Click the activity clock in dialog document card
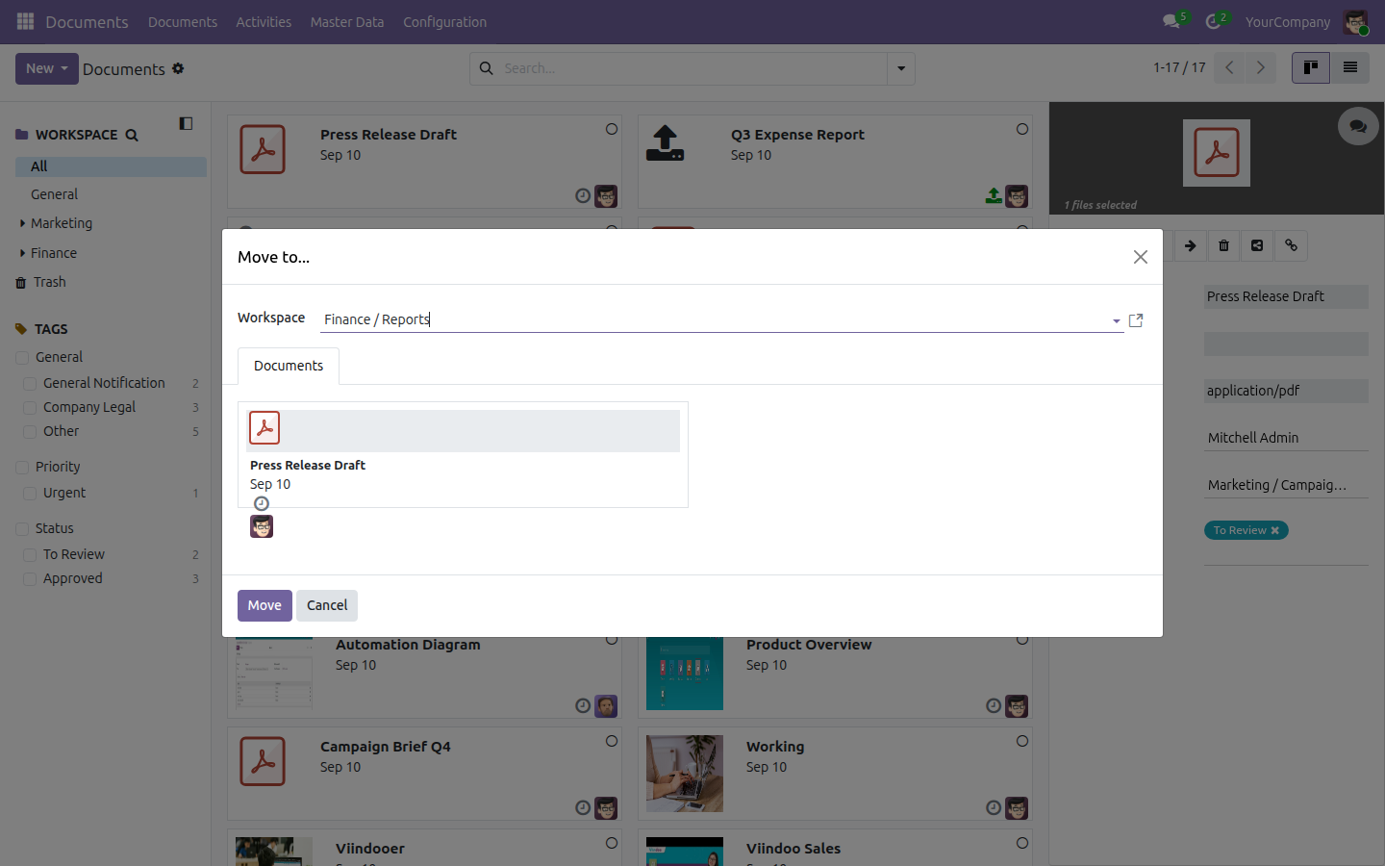Screen dimensions: 1385x866 262,503
